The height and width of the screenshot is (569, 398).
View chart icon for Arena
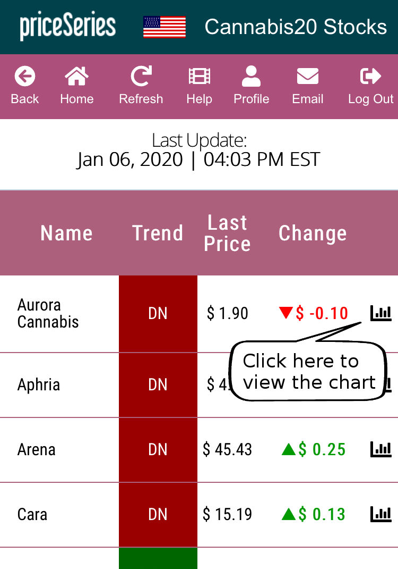(380, 449)
